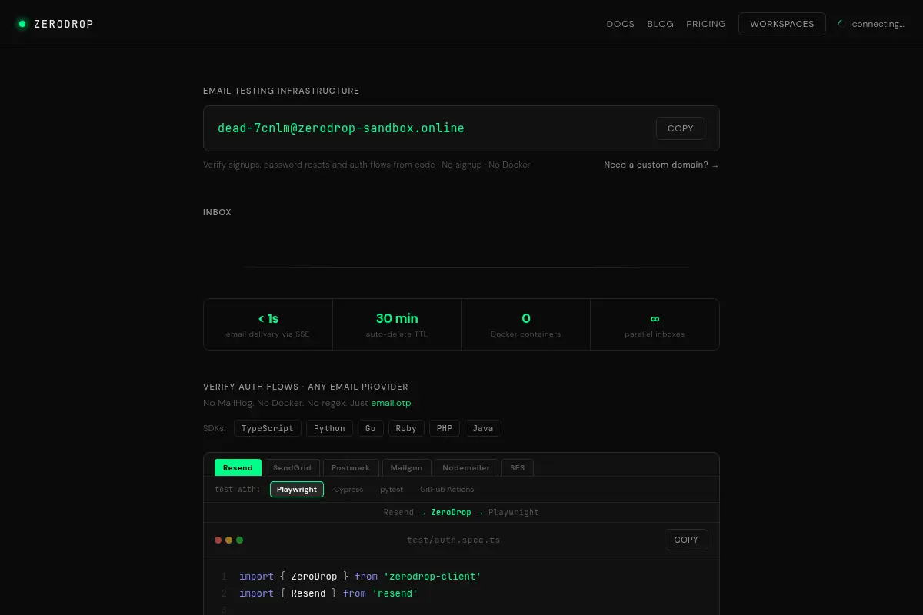Switch to the SES tab
The height and width of the screenshot is (615, 923).
click(518, 467)
